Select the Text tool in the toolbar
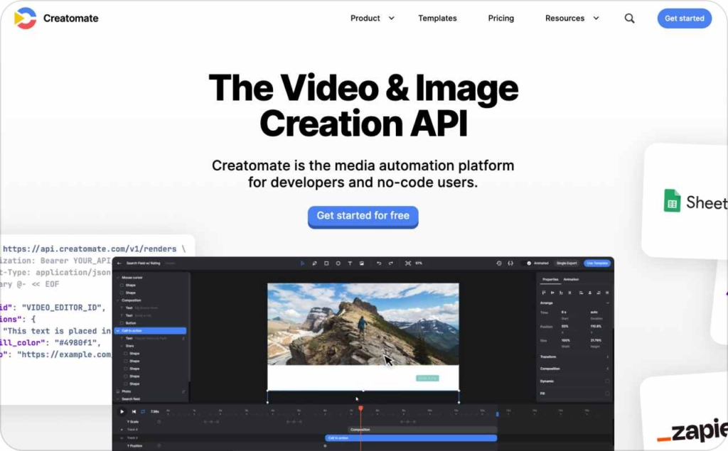728x451 pixels. tap(350, 263)
